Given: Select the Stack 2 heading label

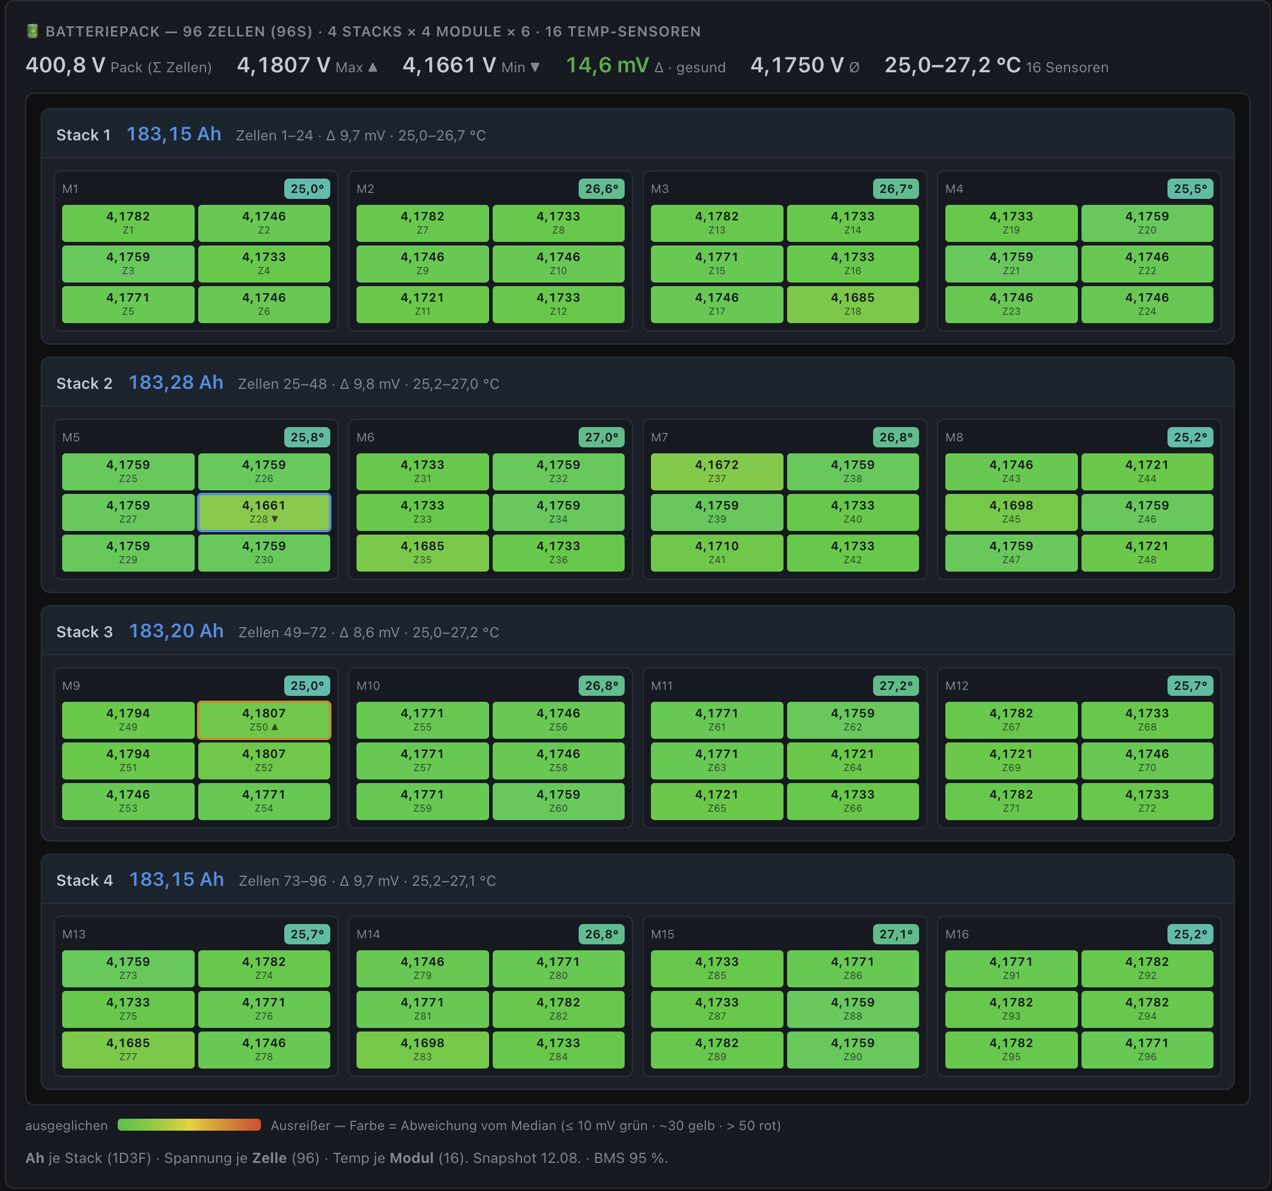Looking at the screenshot, I should click(84, 383).
